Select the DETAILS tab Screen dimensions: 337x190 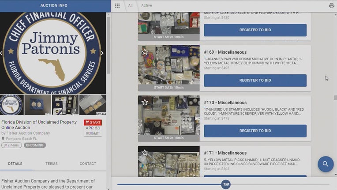pos(15,164)
